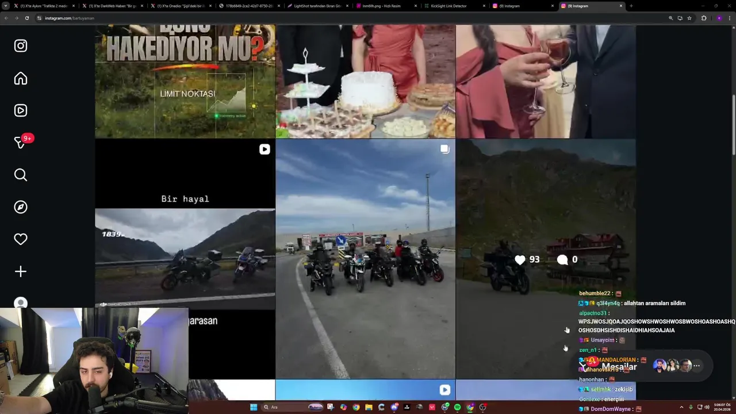Open a new browser tab
736x414 pixels.
coord(631,6)
